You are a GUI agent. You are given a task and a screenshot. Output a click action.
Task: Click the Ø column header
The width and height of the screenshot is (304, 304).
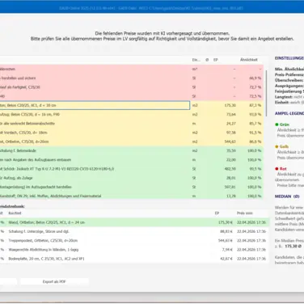207,60
